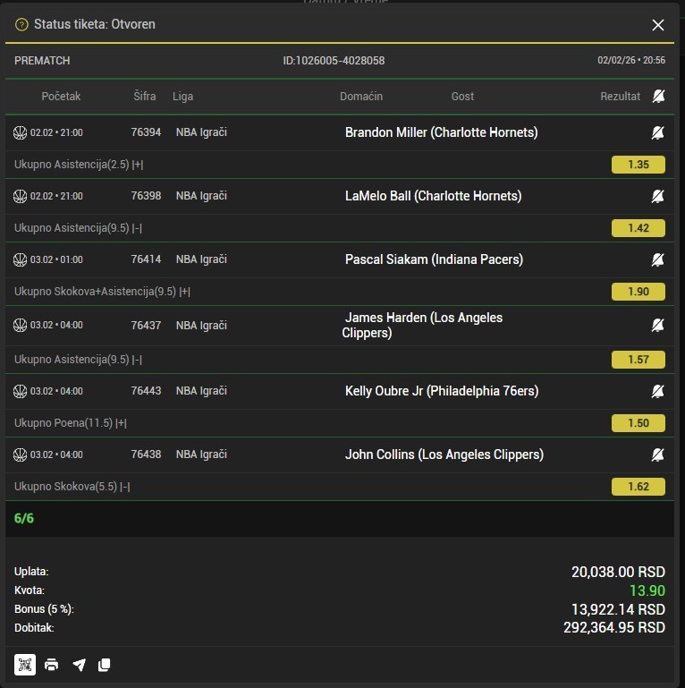Click the Početak column header

coord(61,97)
